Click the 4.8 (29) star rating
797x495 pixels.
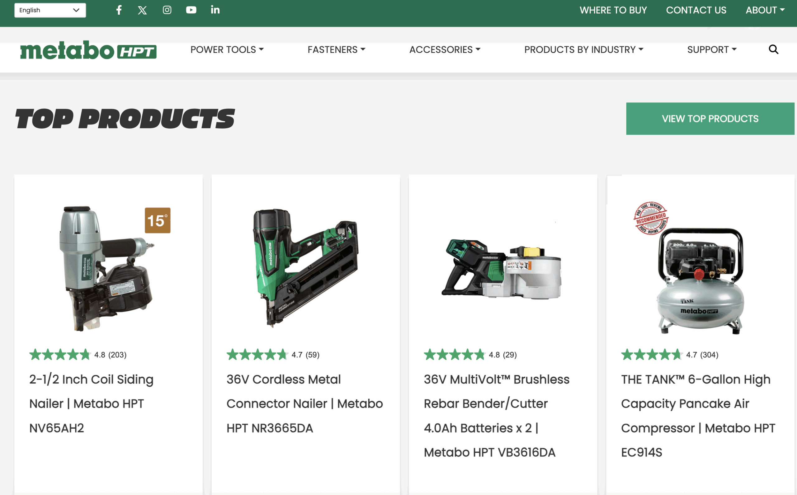pos(470,355)
